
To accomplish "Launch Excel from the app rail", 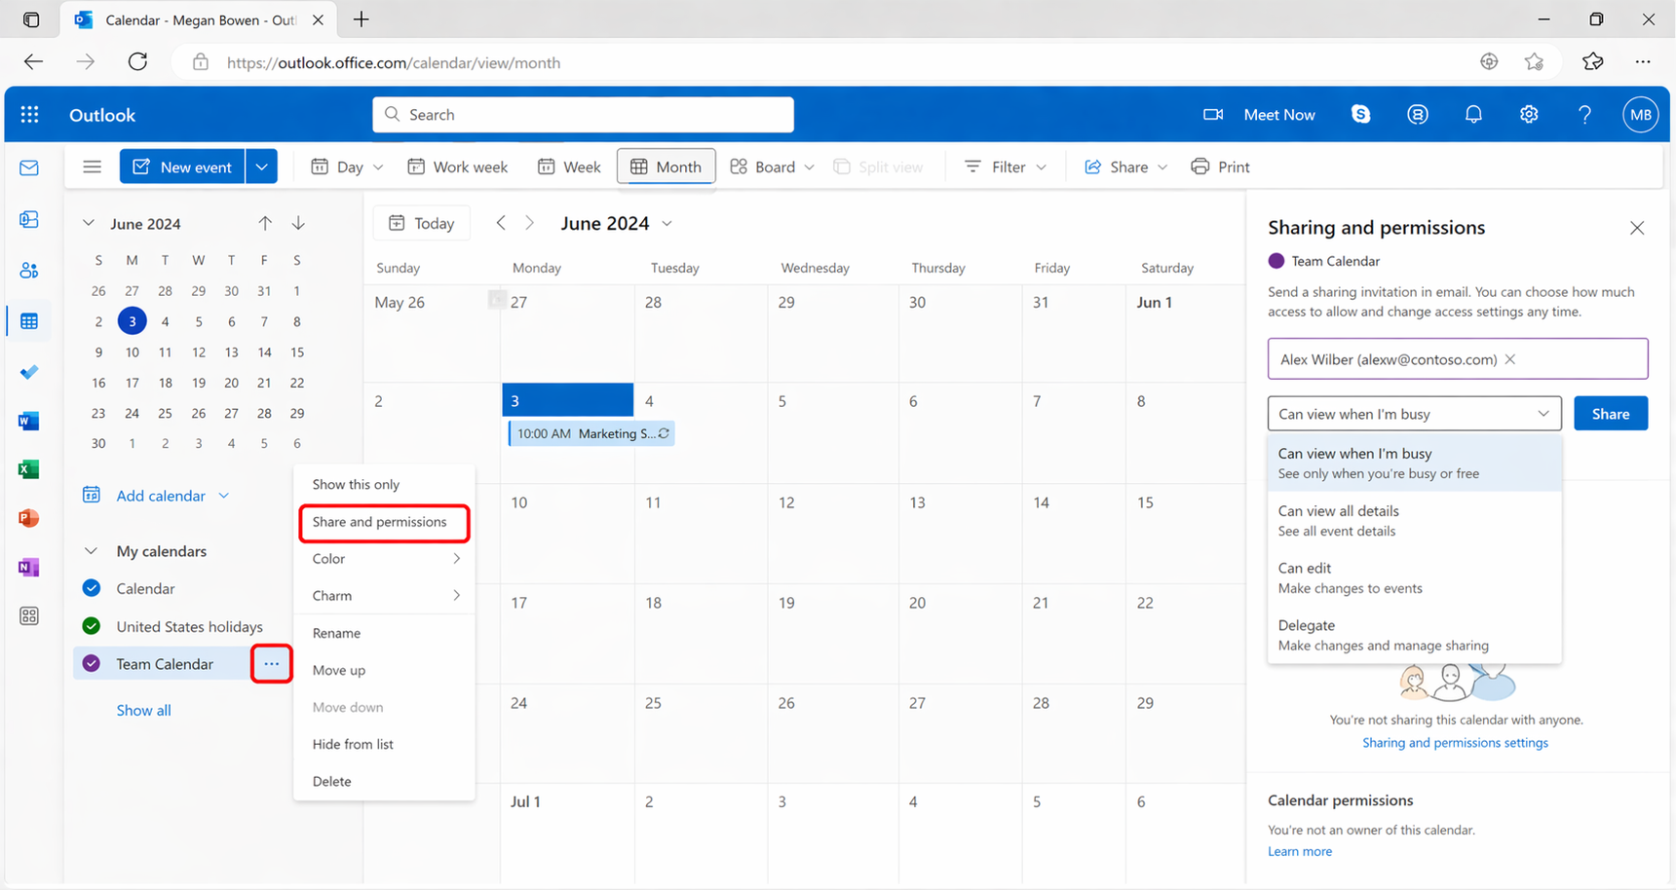I will pyautogui.click(x=29, y=469).
